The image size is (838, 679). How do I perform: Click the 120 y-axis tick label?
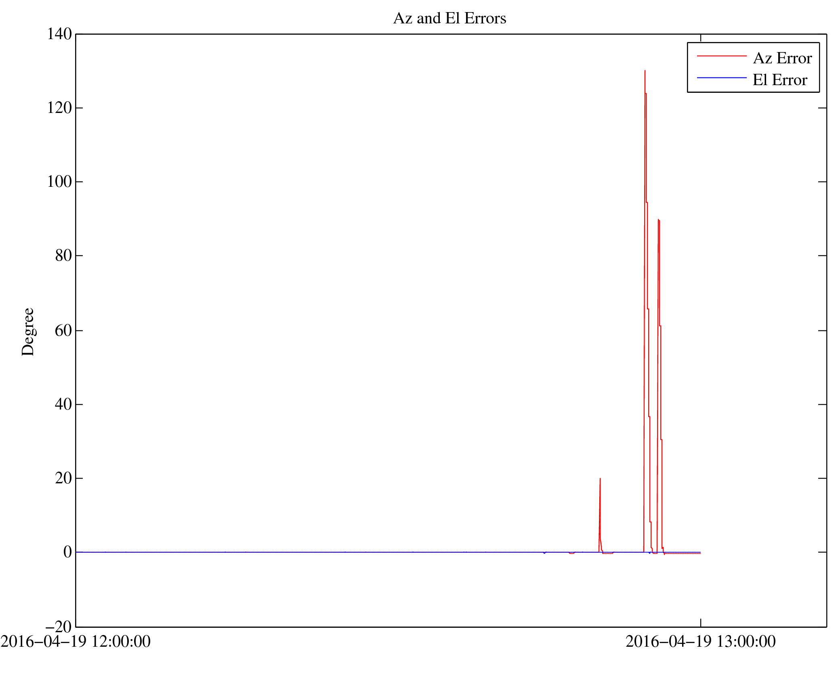tap(59, 108)
